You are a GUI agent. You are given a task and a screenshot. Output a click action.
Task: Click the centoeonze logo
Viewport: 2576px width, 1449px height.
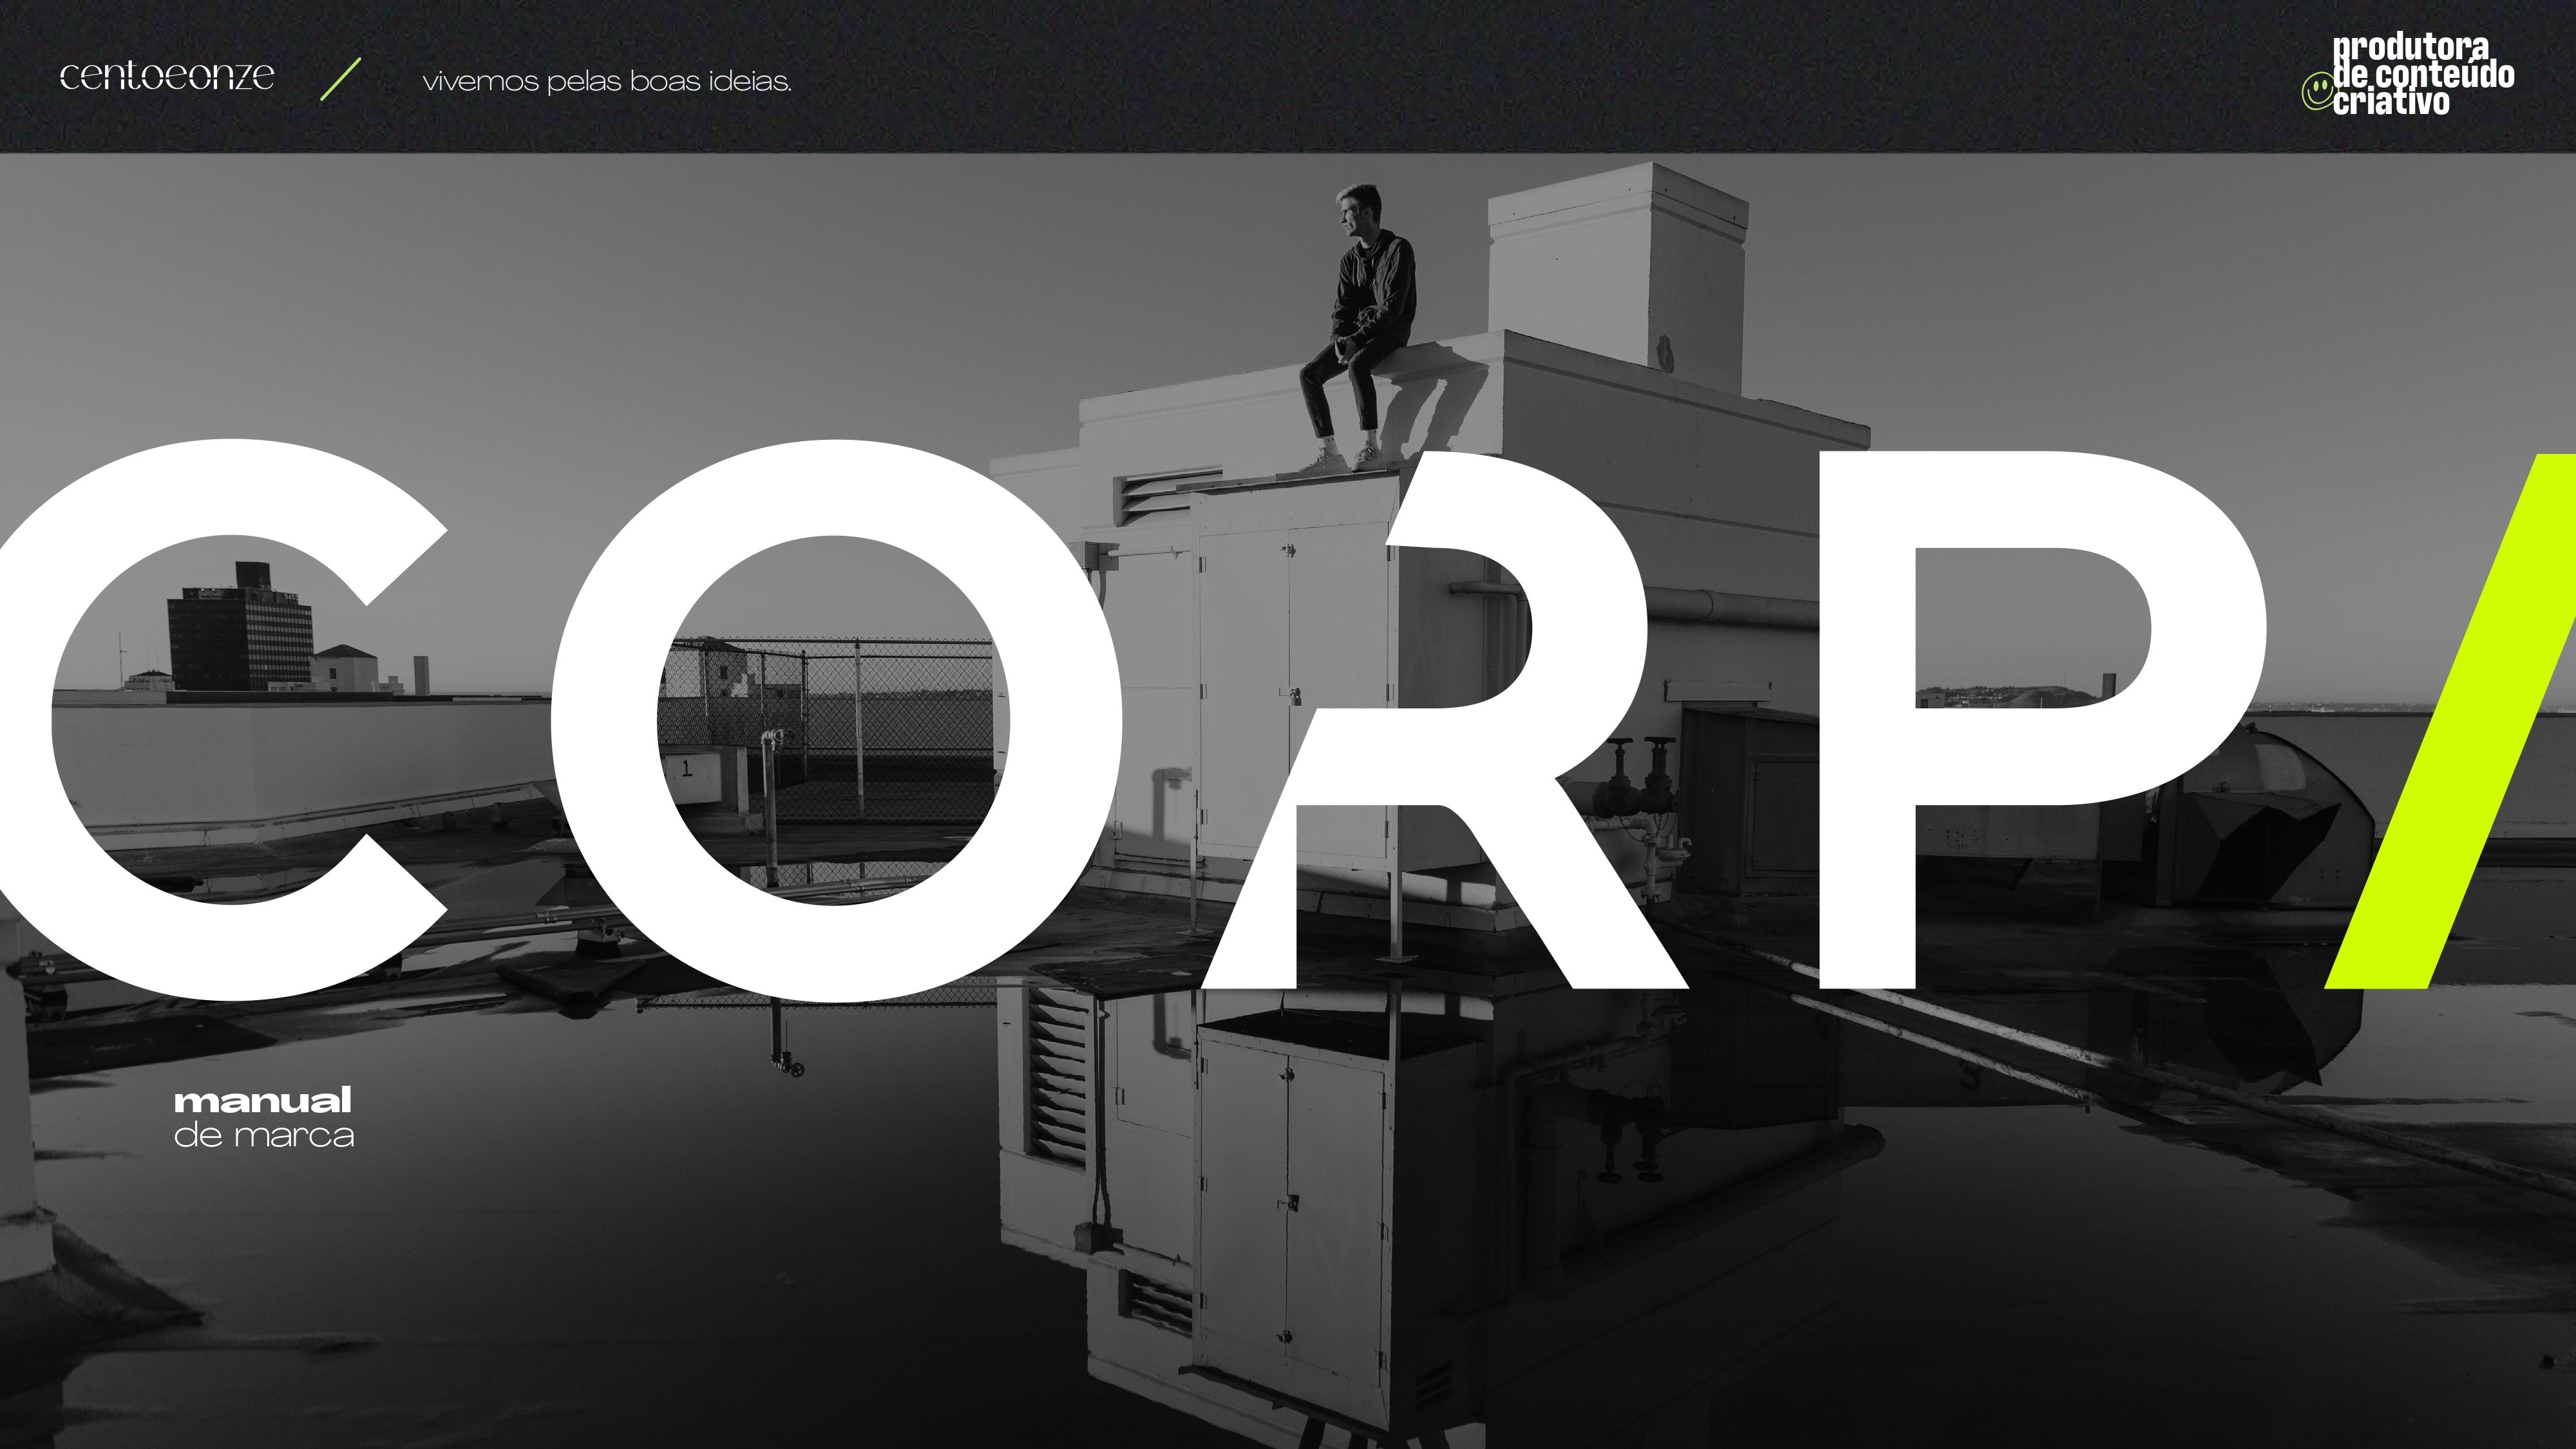pos(166,76)
